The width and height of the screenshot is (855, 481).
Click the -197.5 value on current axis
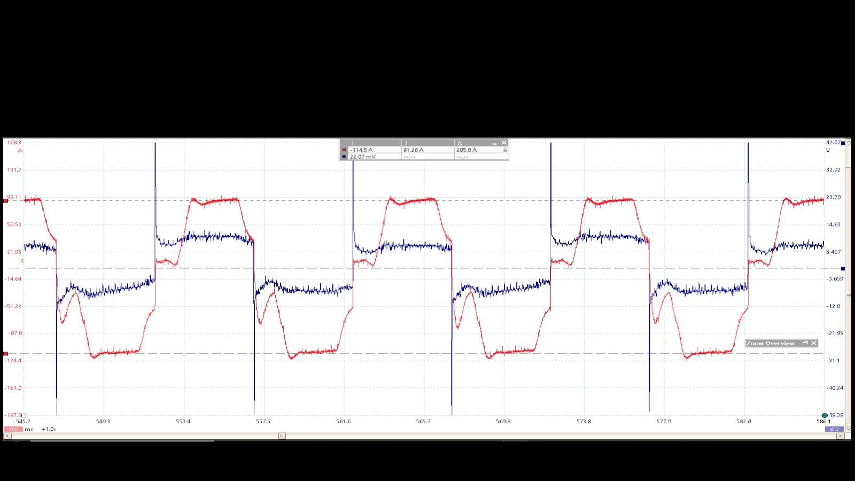tap(13, 415)
